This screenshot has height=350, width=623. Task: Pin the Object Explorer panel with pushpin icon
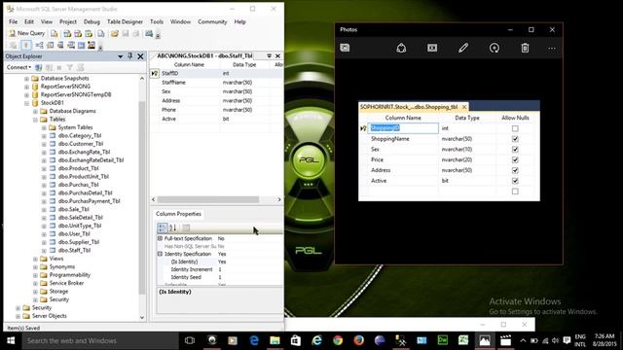(x=129, y=56)
